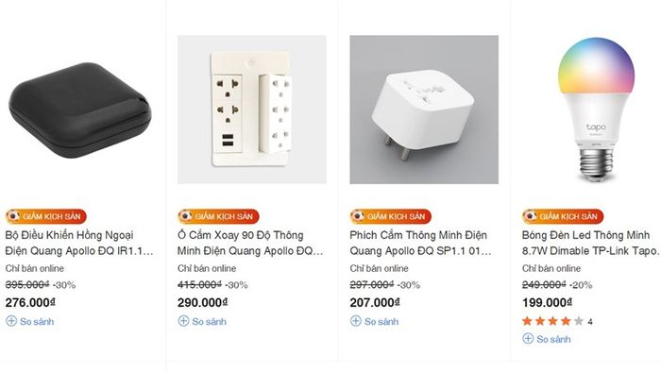Click Giảm Kịch Sàn badge on rotating socket
The image size is (661, 372).
coord(218,216)
